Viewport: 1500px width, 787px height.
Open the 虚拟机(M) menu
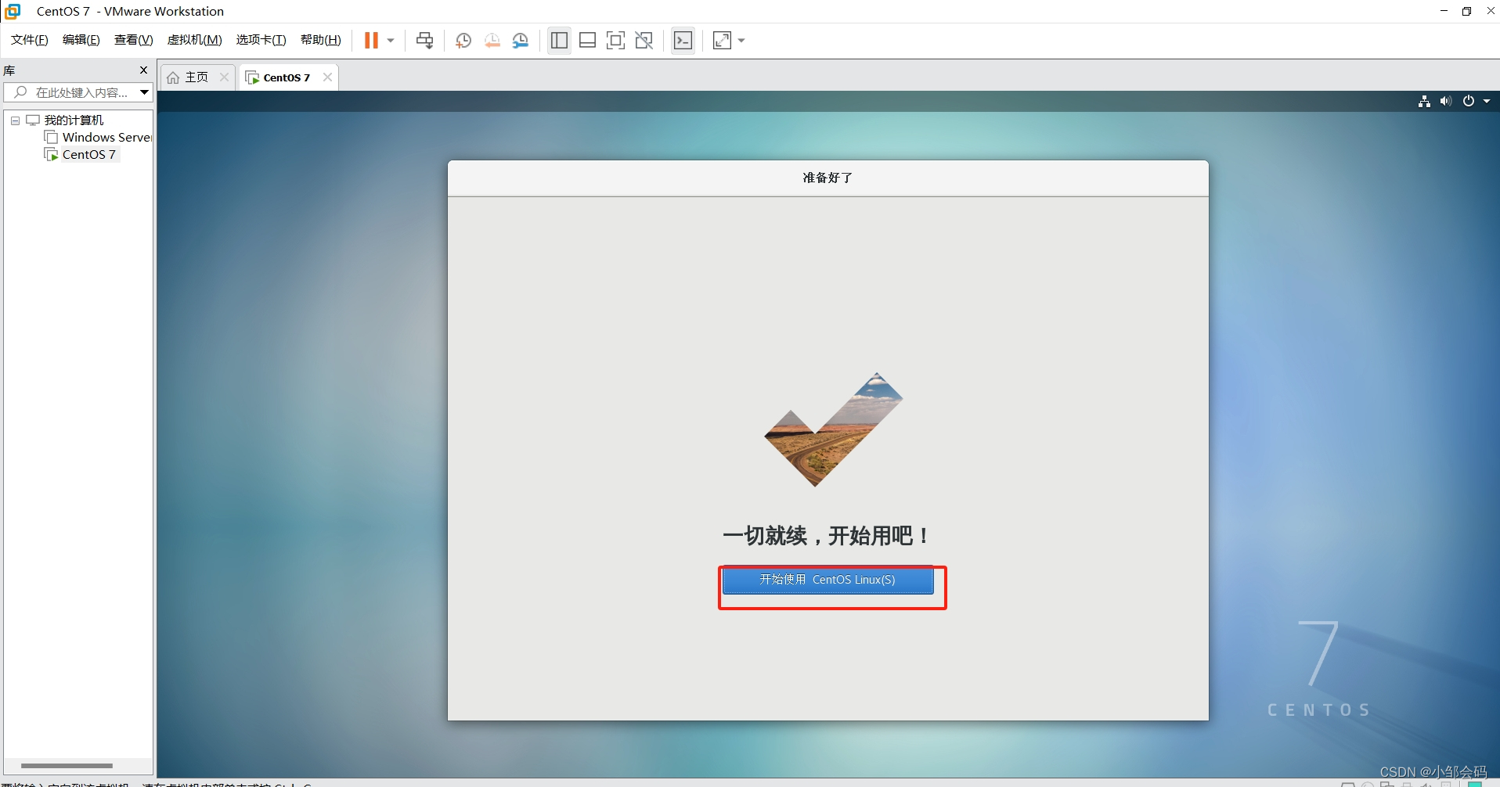194,40
